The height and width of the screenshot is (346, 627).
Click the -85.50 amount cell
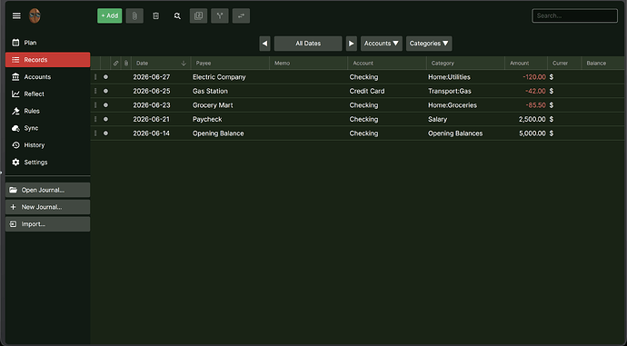pyautogui.click(x=526, y=105)
